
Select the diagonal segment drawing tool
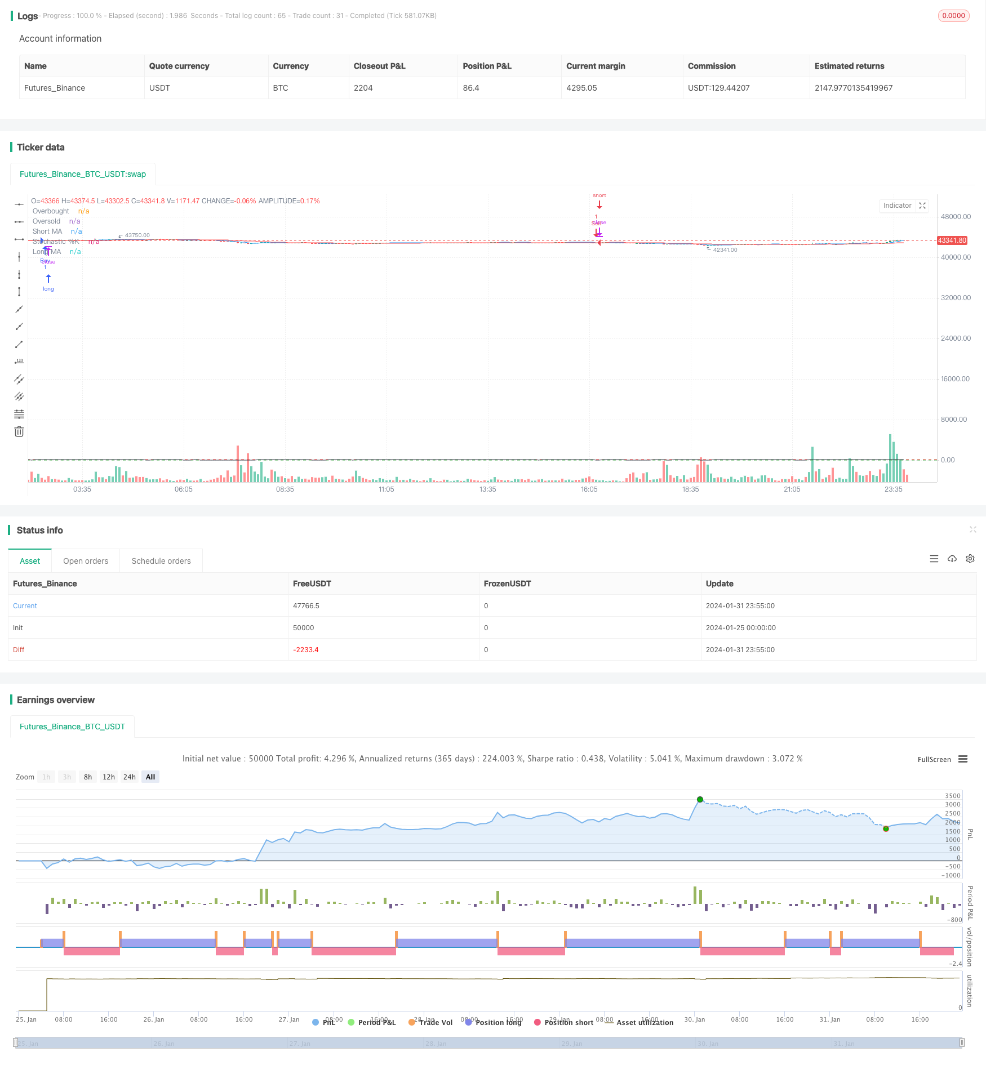coord(19,344)
